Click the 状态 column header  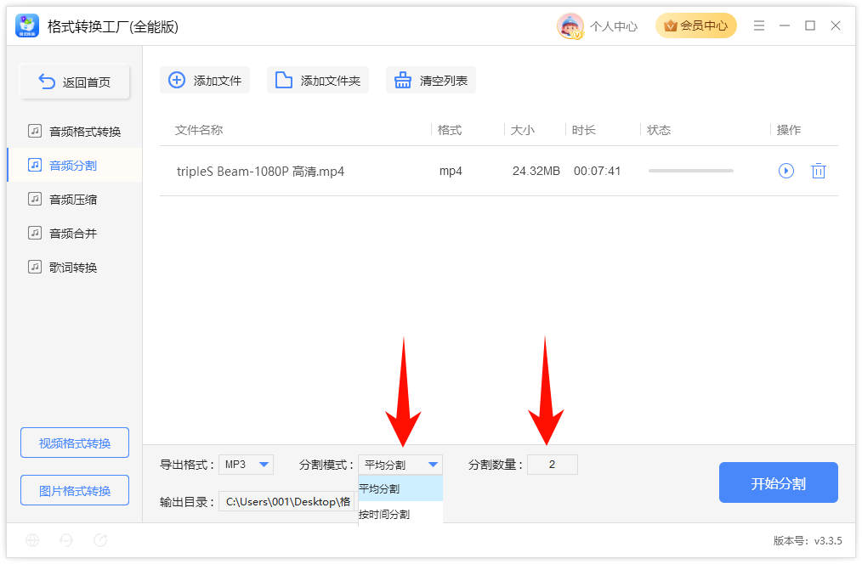659,130
